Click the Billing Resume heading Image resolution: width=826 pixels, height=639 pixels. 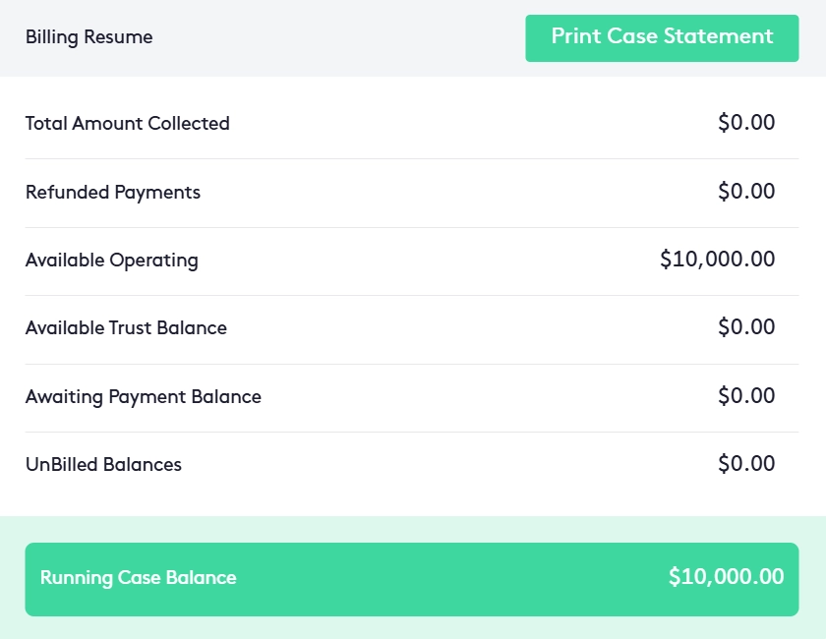pos(89,38)
